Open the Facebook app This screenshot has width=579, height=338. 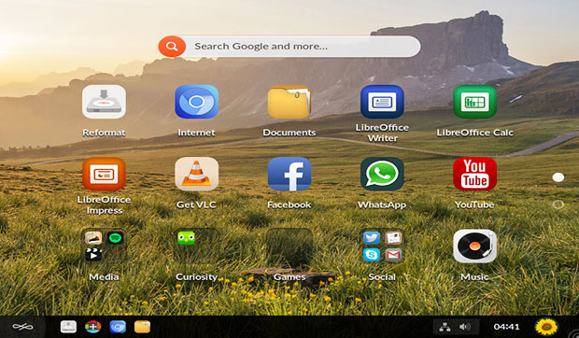coord(289,174)
